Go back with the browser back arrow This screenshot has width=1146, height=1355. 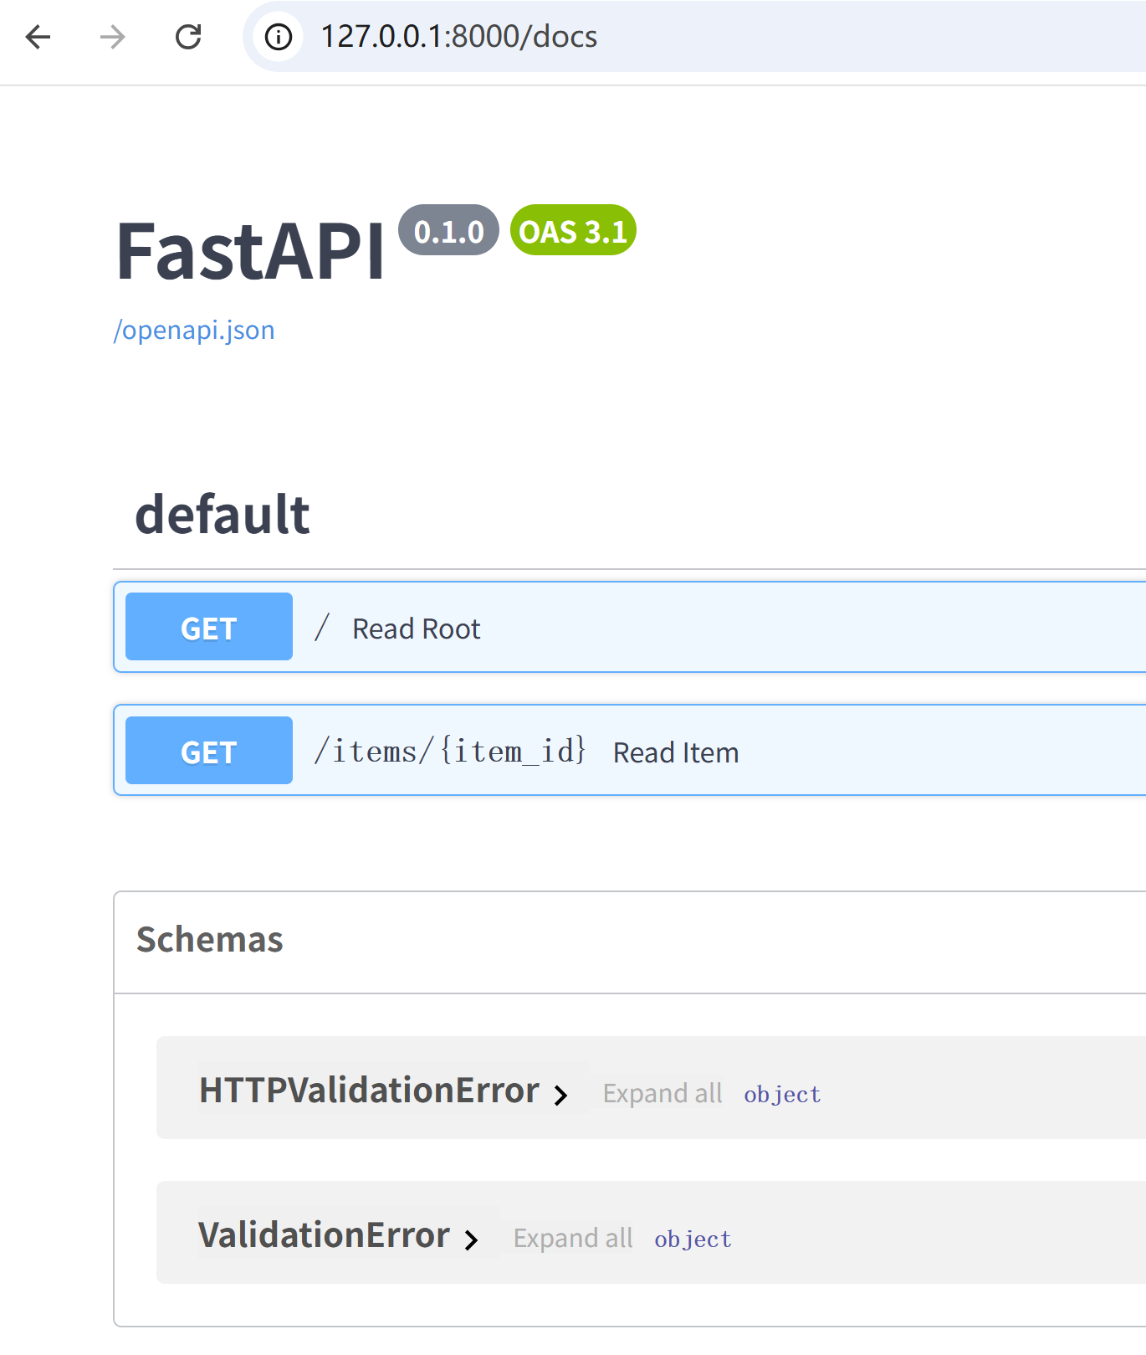click(x=38, y=37)
